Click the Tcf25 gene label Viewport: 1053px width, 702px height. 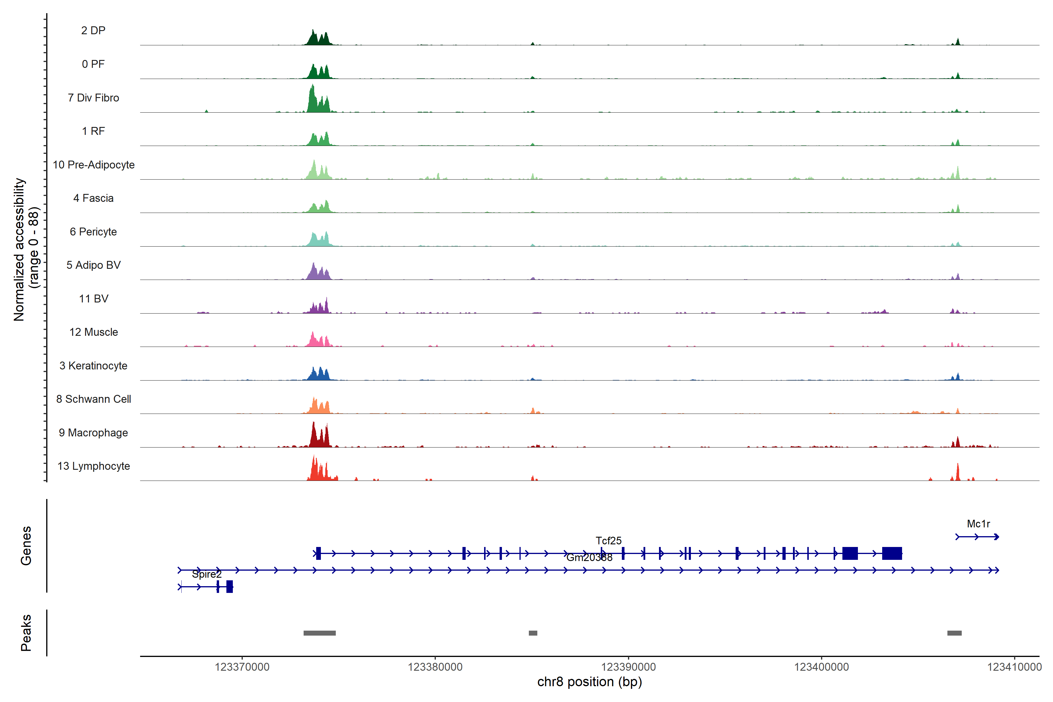[x=608, y=541]
